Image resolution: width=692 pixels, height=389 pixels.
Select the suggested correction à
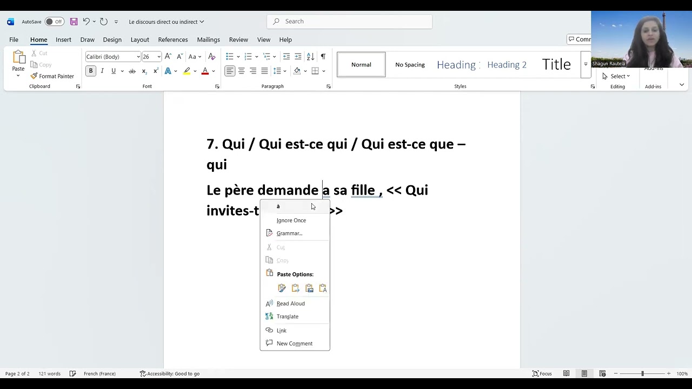(x=295, y=206)
